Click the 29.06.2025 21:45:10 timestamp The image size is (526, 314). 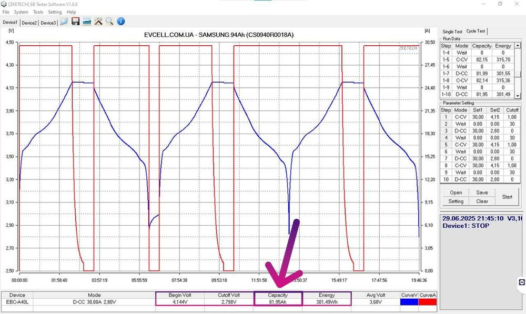[x=473, y=218]
